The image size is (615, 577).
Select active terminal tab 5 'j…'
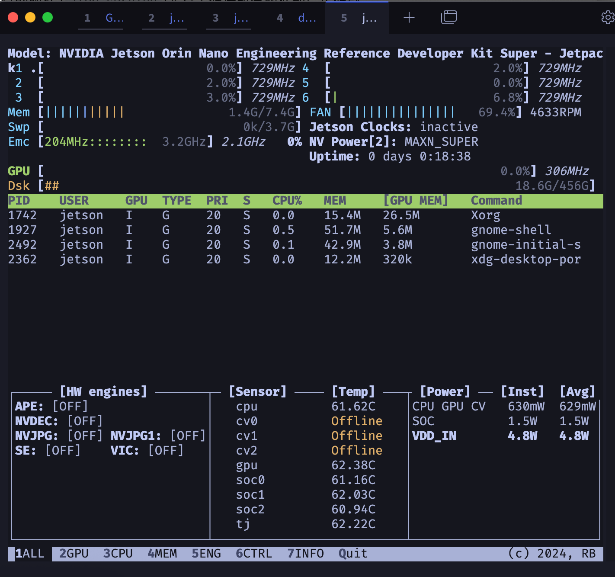[x=357, y=18]
